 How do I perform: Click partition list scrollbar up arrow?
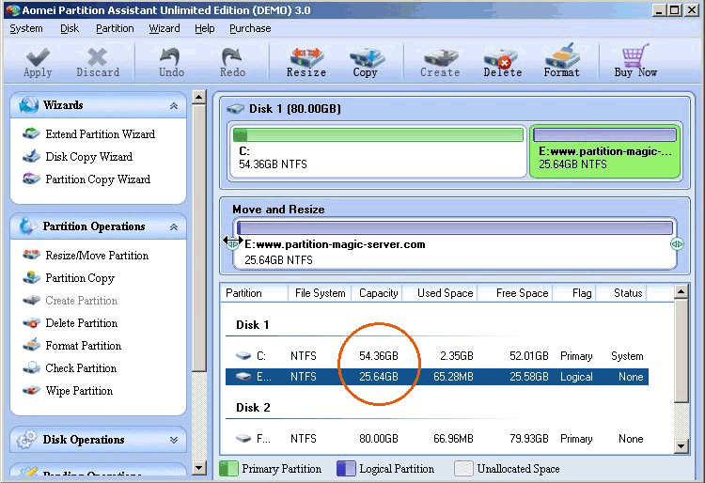click(681, 292)
